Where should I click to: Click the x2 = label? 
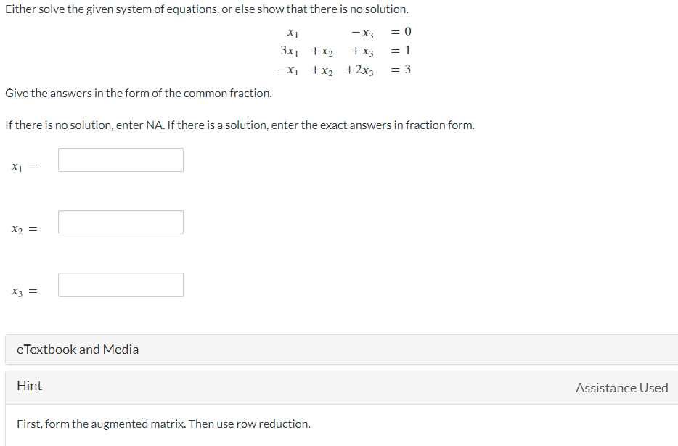tap(23, 228)
